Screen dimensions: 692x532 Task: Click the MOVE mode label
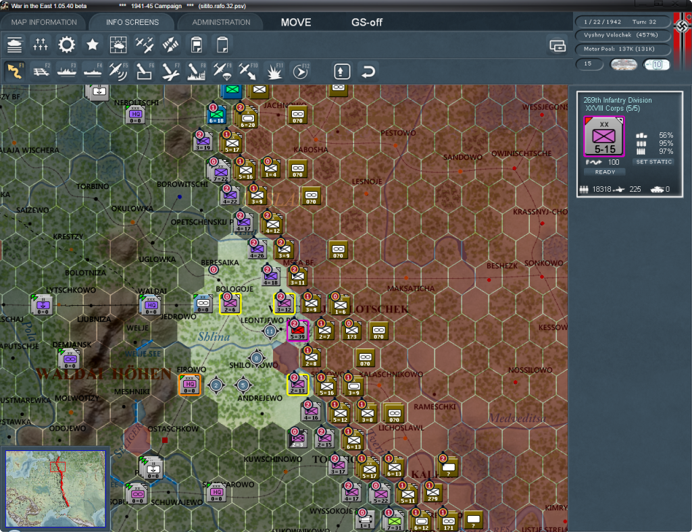coord(296,22)
